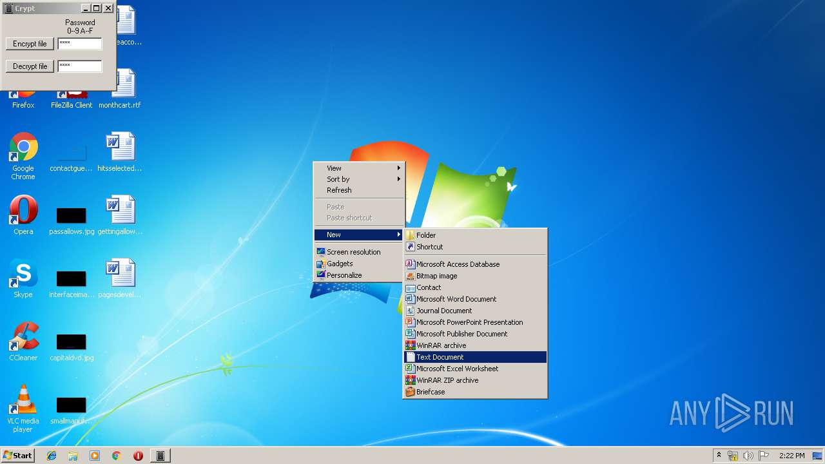Select the passallows.jpg image file

click(72, 220)
